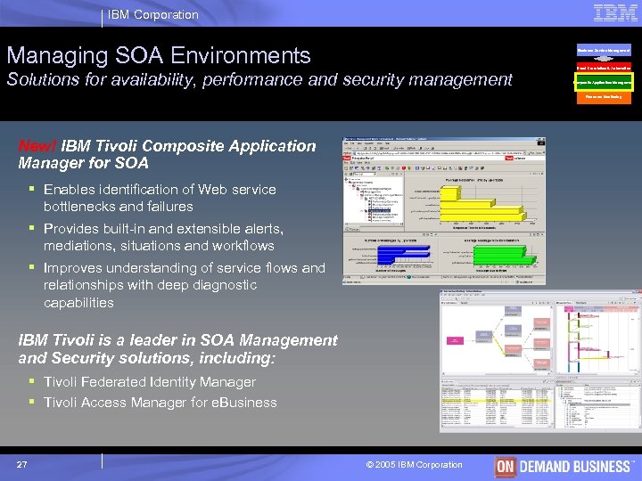Click 'Tivoli Access Manager for eBusiness' bullet

[x=160, y=403]
